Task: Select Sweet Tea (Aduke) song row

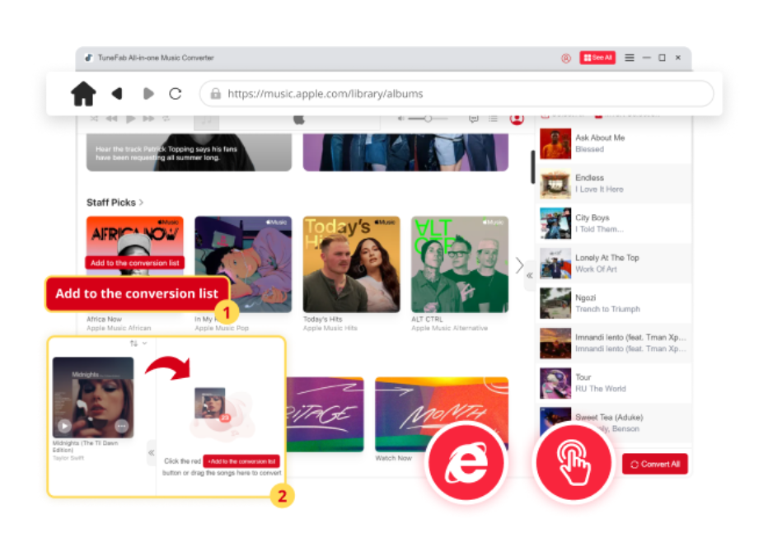Action: (x=614, y=423)
